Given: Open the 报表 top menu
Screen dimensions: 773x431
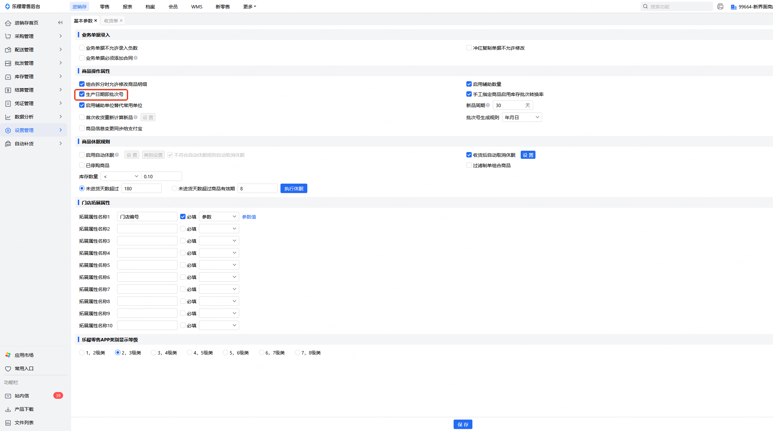Looking at the screenshot, I should [127, 7].
